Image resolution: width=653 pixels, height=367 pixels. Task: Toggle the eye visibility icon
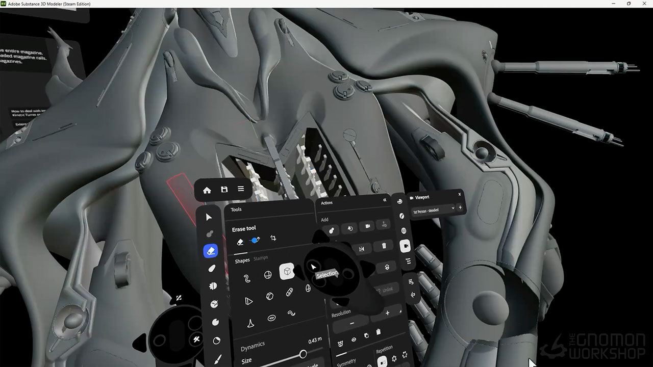pyautogui.click(x=354, y=339)
